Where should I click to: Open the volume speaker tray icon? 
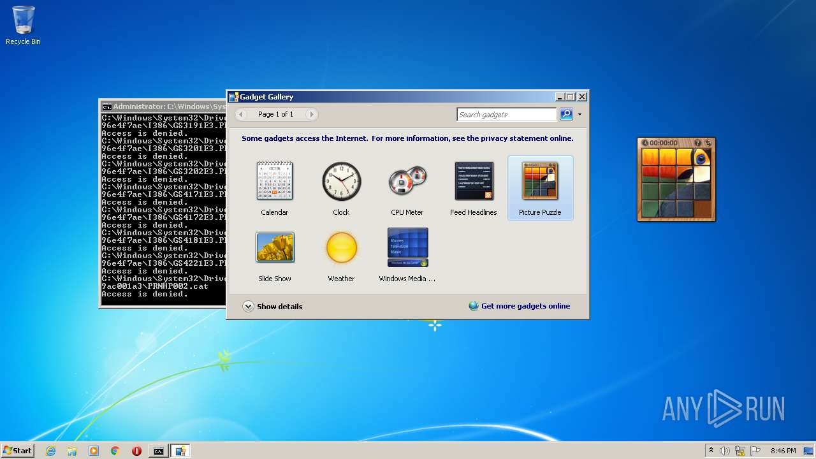[x=725, y=451]
